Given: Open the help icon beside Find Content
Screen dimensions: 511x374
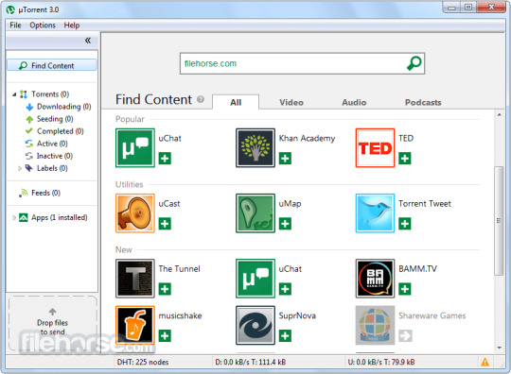Looking at the screenshot, I should coord(201,99).
